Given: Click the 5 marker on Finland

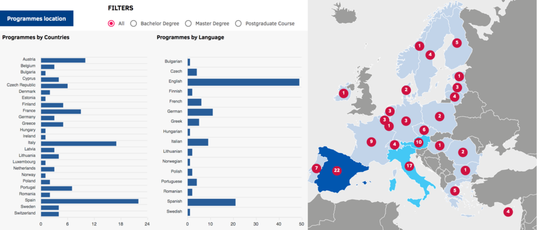Looking at the screenshot, I should pyautogui.click(x=457, y=43).
